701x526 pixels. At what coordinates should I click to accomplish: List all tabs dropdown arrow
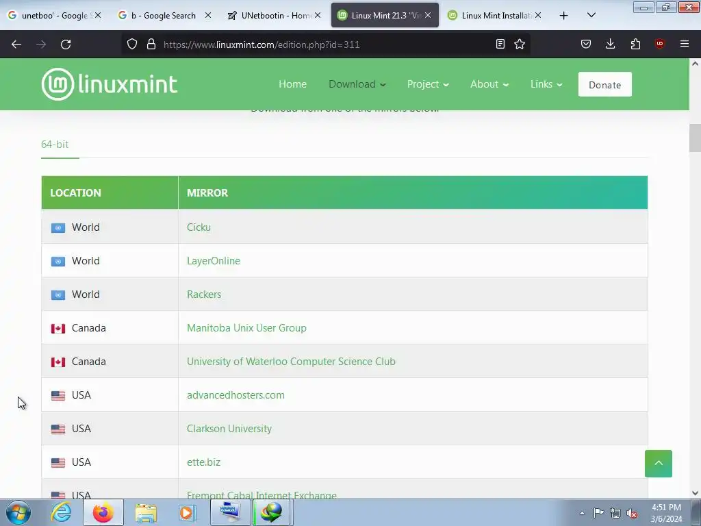click(591, 16)
